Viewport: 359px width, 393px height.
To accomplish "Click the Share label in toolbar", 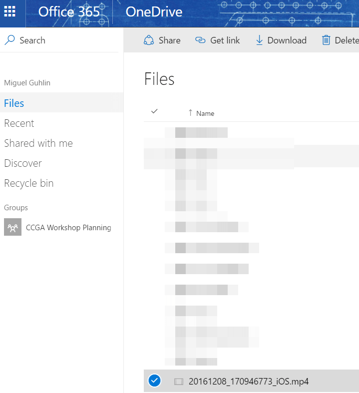I will point(170,40).
